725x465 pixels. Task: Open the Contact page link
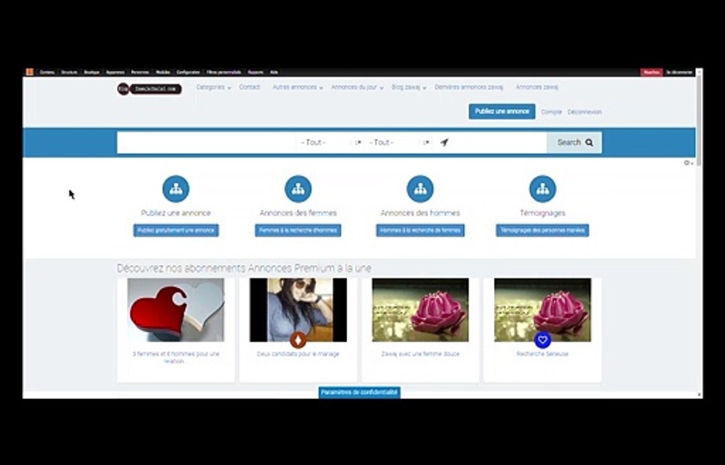[x=249, y=87]
